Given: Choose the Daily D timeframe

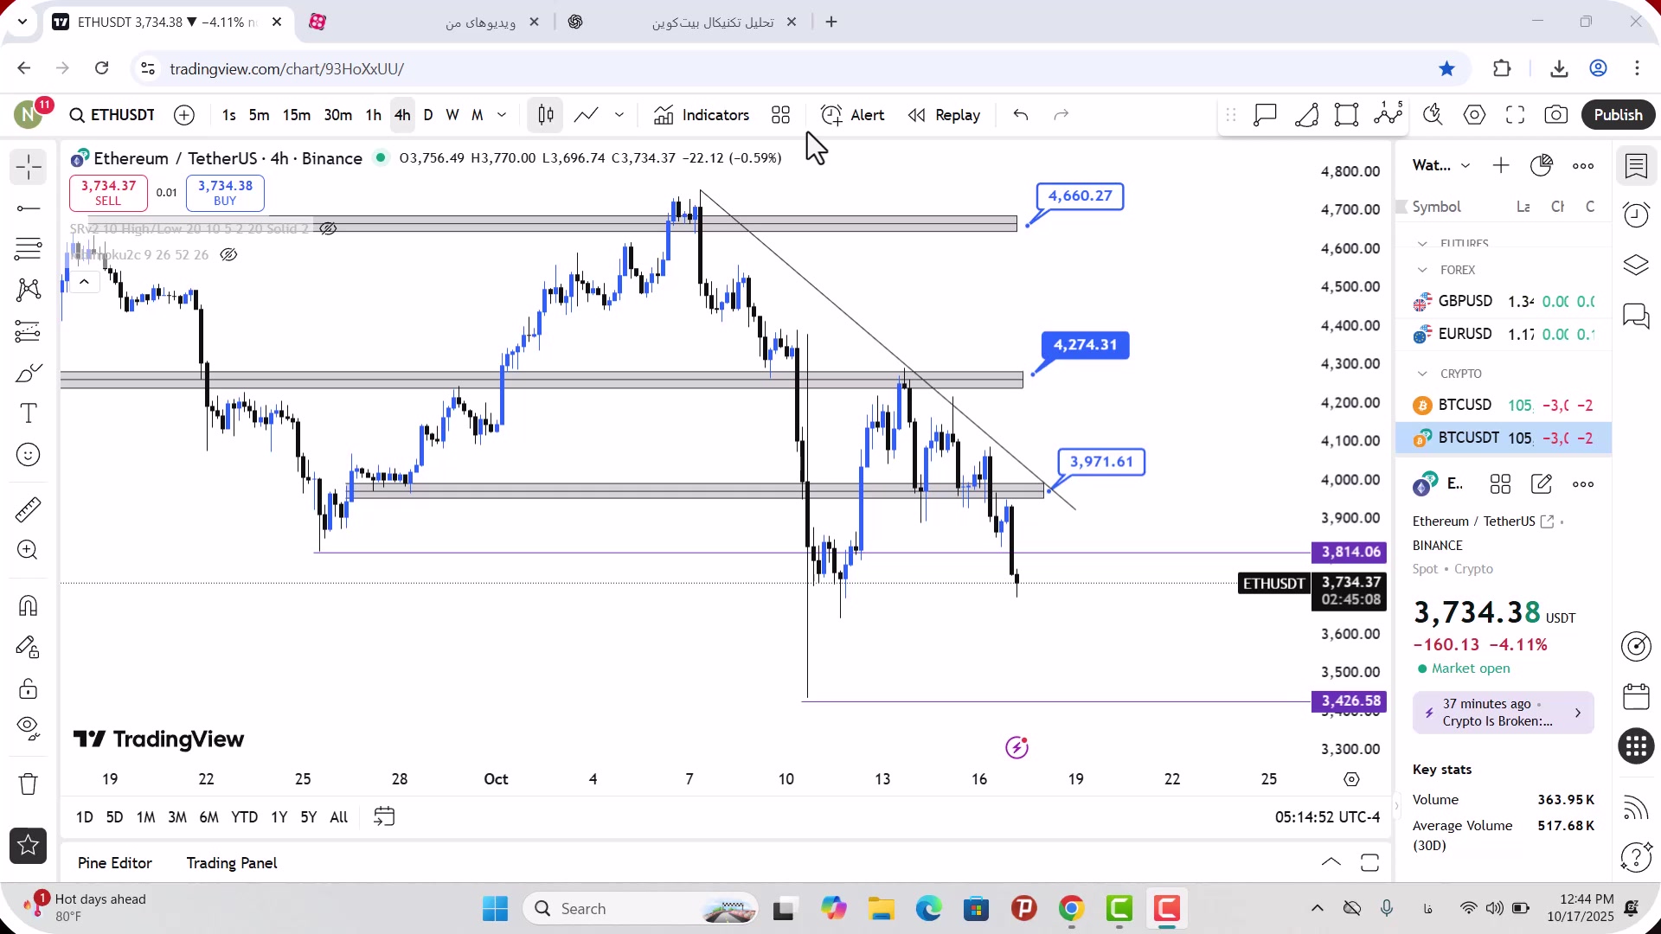Looking at the screenshot, I should (x=428, y=115).
